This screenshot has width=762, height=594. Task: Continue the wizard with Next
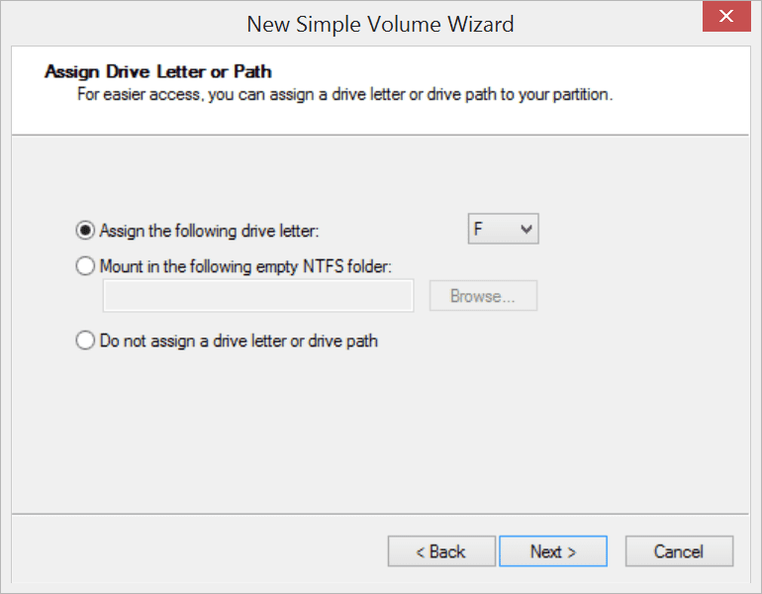553,551
